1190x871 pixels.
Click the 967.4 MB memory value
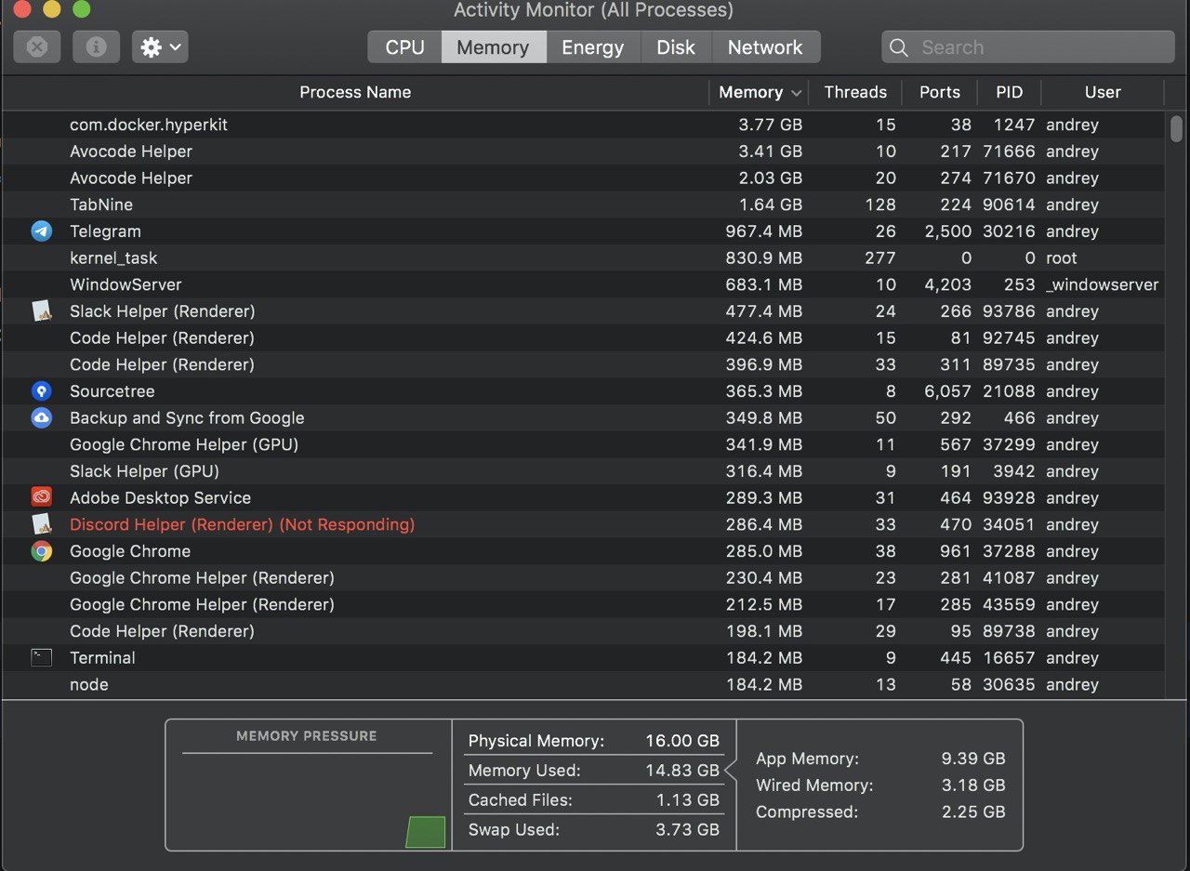(763, 231)
